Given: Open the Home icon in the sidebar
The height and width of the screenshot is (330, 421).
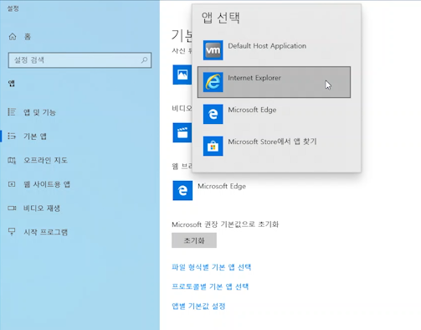Looking at the screenshot, I should click(13, 37).
